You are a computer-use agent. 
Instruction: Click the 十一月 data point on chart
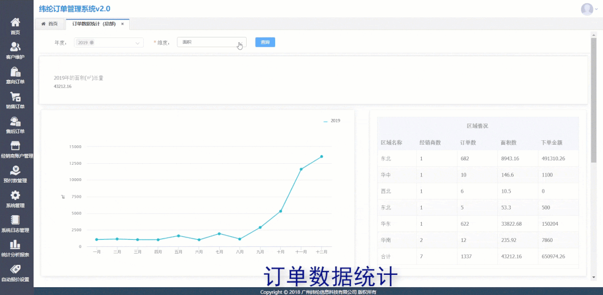coord(301,169)
